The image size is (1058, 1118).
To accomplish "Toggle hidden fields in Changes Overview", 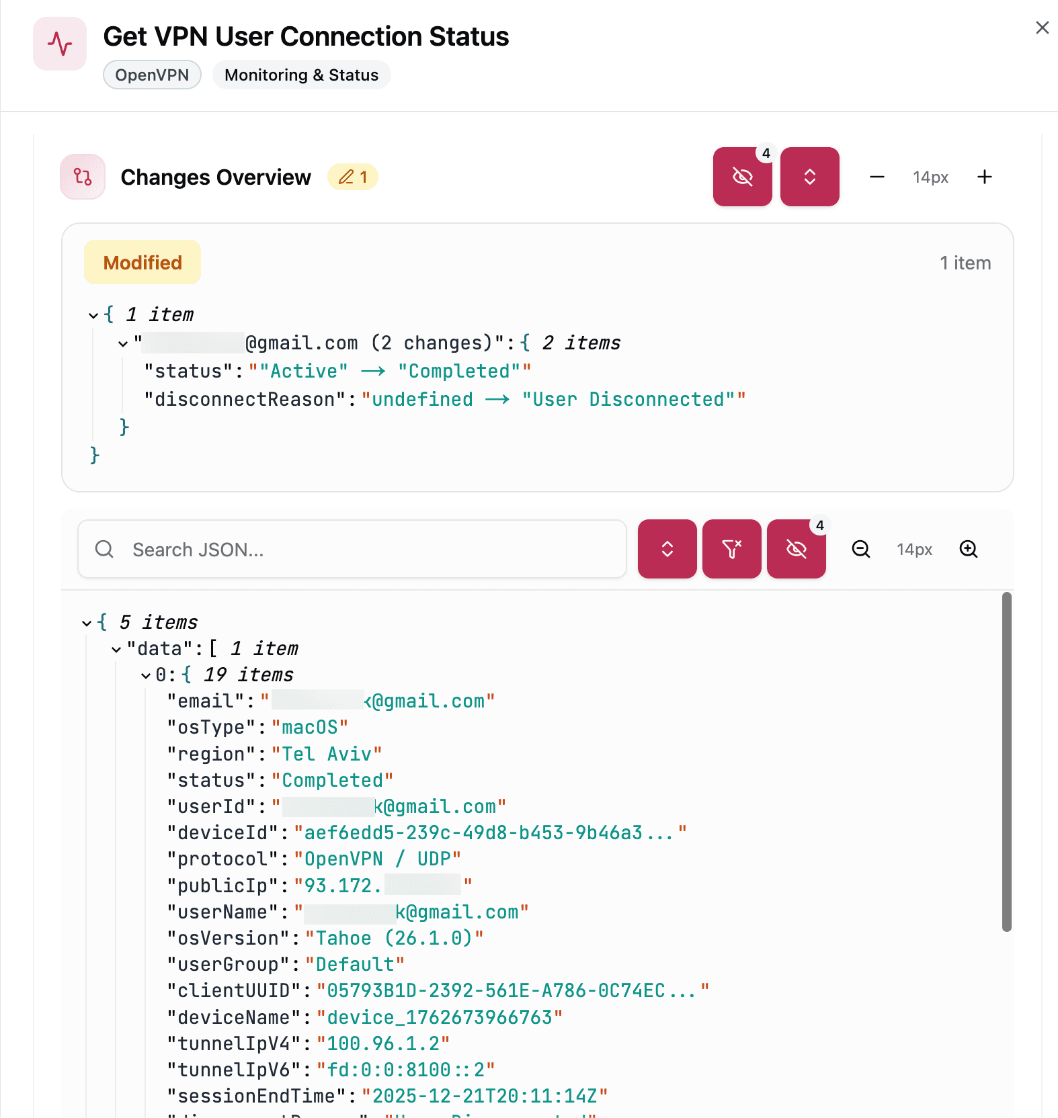I will click(742, 177).
